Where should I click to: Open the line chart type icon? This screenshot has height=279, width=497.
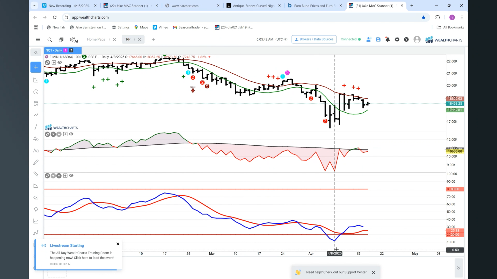36,221
